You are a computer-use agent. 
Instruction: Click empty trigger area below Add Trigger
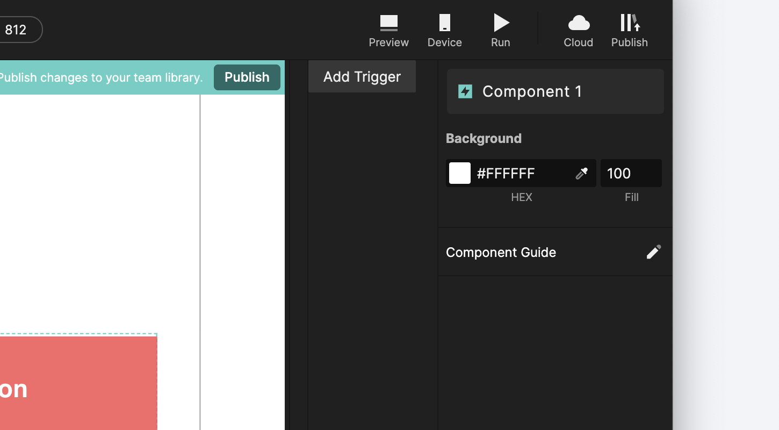(373, 261)
